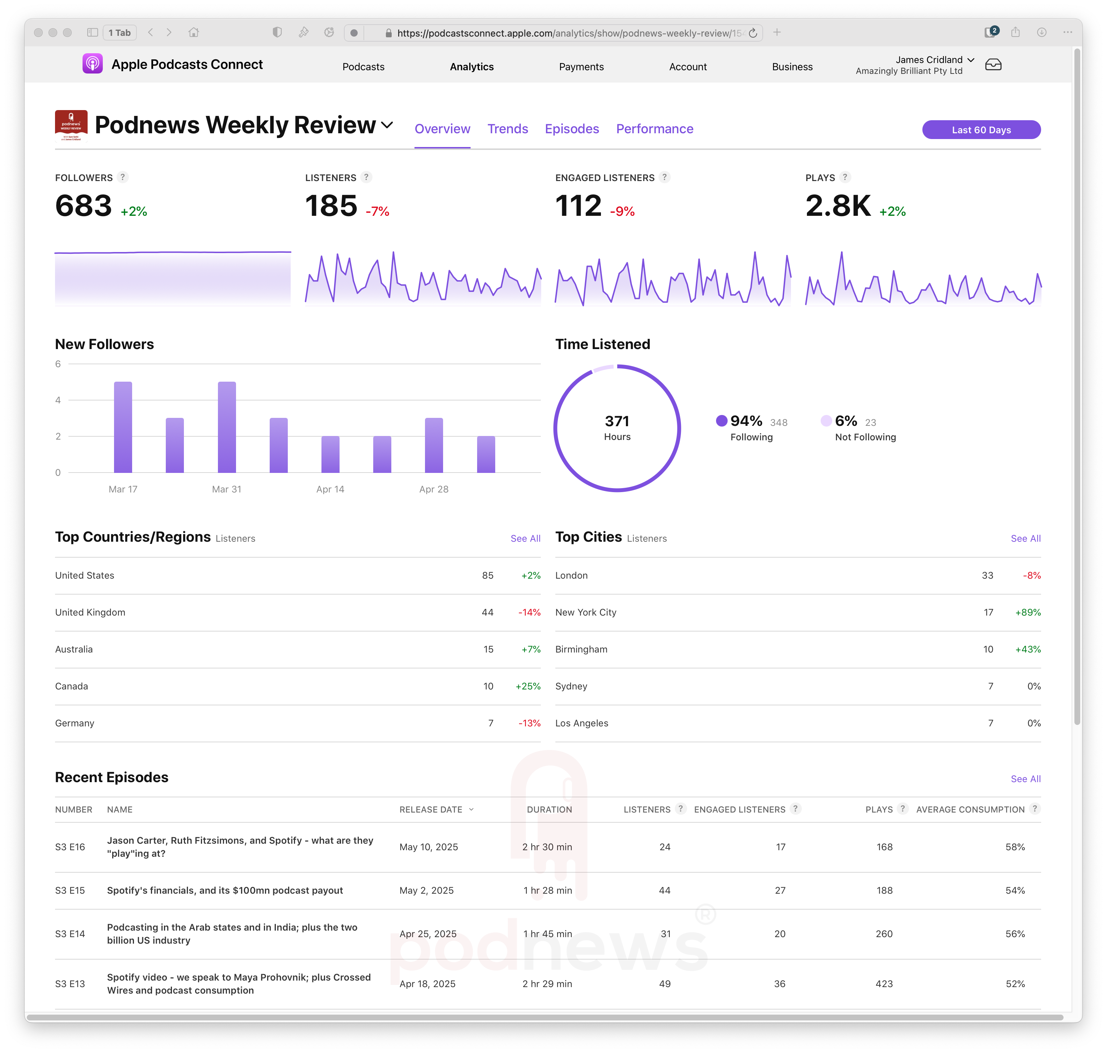
Task: Click the 94% Following legend dot
Action: 721,420
